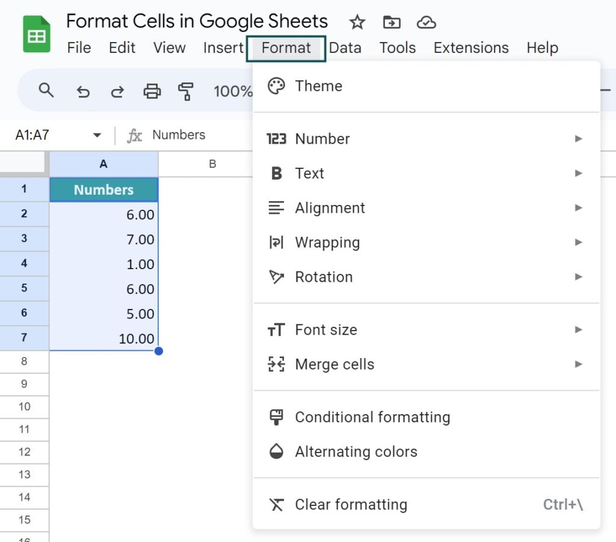The width and height of the screenshot is (616, 542).
Task: Undo the last action
Action: pyautogui.click(x=83, y=91)
